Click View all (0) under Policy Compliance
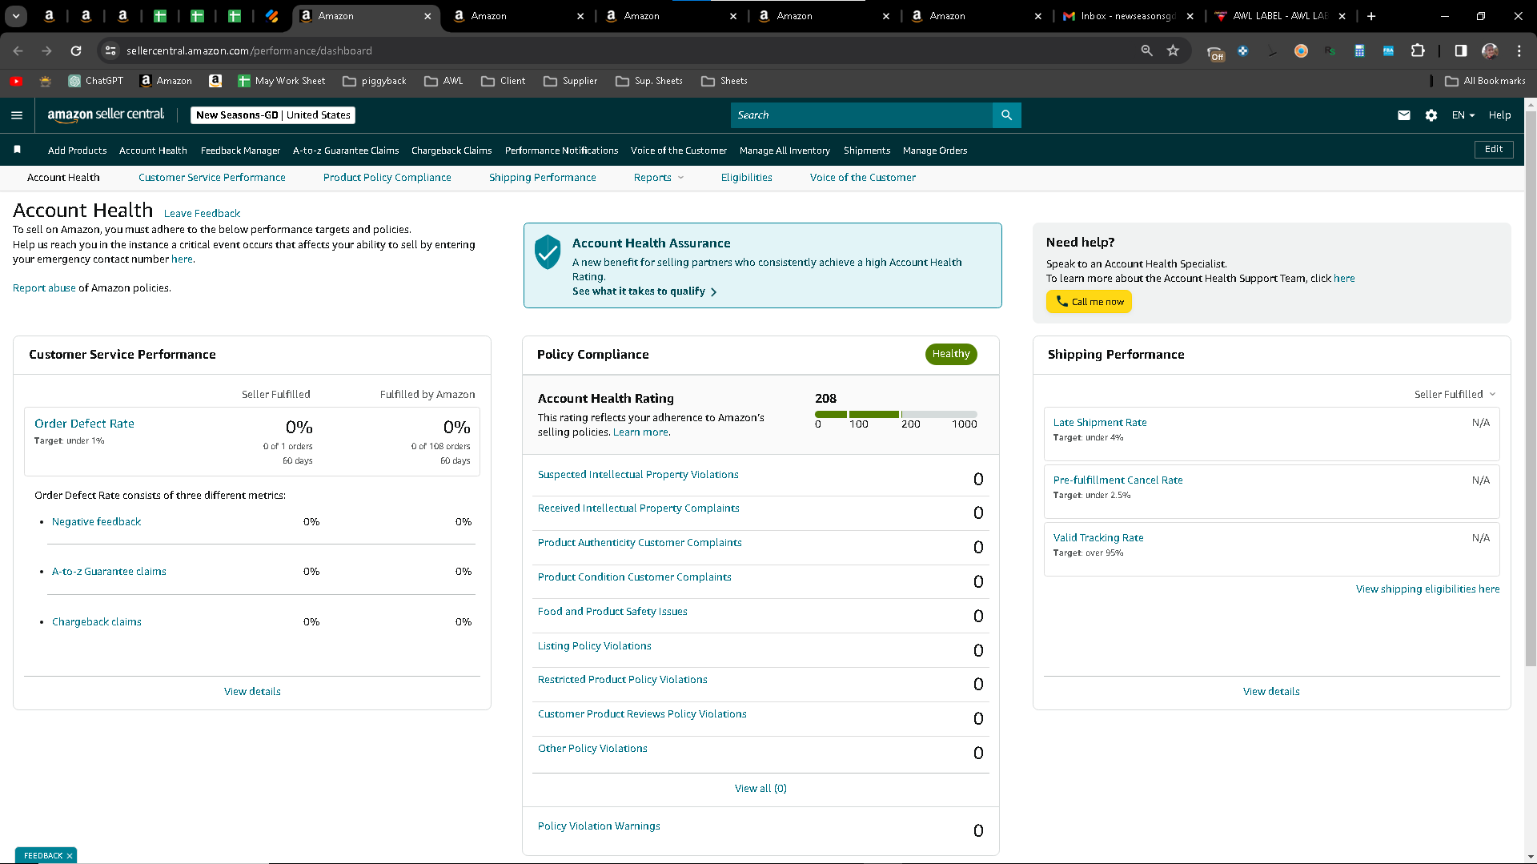The height and width of the screenshot is (864, 1537). coord(760,789)
